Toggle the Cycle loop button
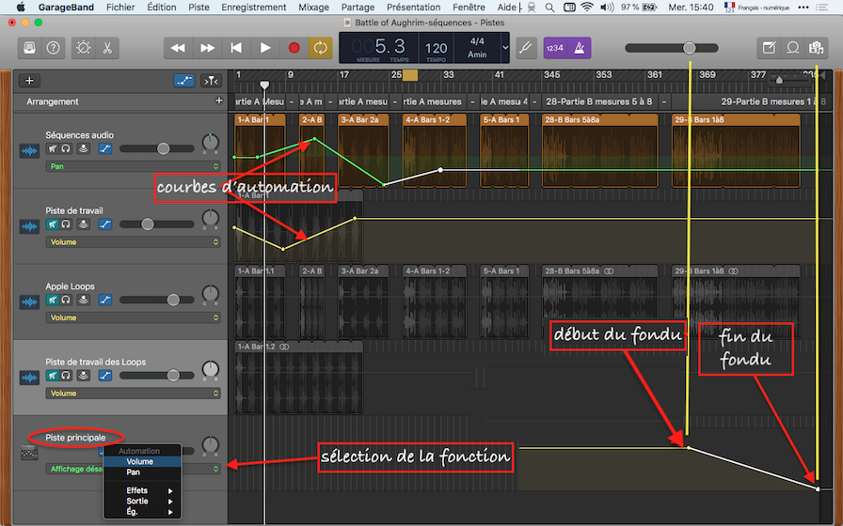The height and width of the screenshot is (526, 843). click(321, 48)
